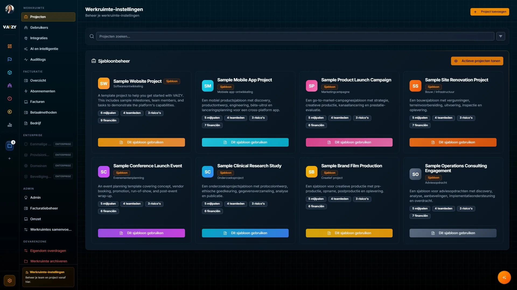
Task: Open the orange AI assistant floating button
Action: (504, 277)
